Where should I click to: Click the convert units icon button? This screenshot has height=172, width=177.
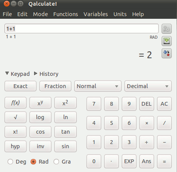pyautogui.click(x=167, y=53)
